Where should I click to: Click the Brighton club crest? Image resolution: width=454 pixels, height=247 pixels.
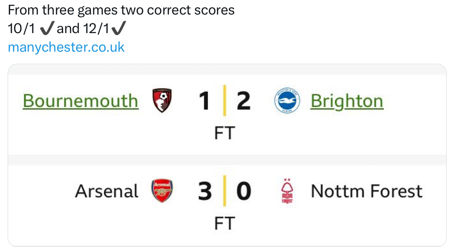[x=287, y=100]
